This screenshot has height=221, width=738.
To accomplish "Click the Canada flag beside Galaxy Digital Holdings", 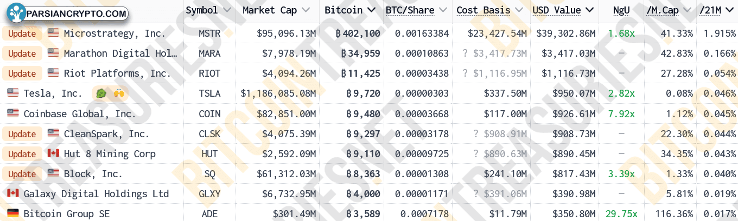I will [x=12, y=193].
